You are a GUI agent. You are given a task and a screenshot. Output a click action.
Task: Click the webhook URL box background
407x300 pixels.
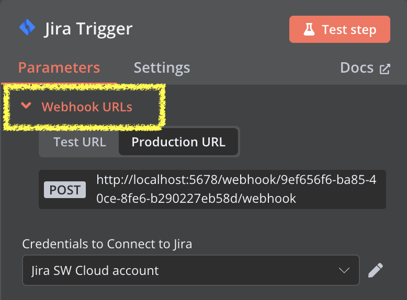point(212,189)
